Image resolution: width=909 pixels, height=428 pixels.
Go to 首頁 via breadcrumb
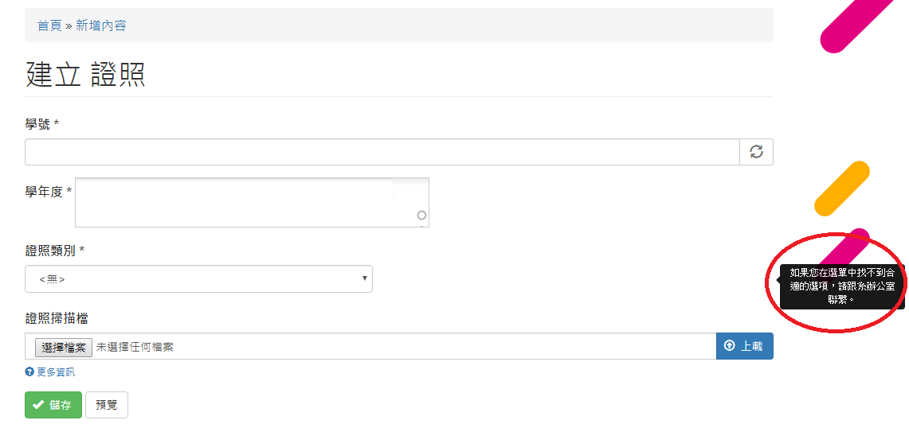tap(49, 25)
